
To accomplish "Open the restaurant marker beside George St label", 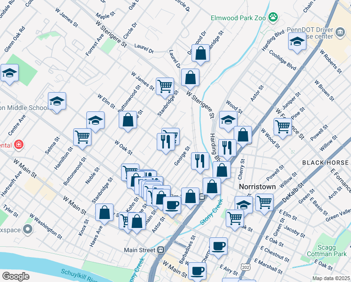I will click(200, 161).
